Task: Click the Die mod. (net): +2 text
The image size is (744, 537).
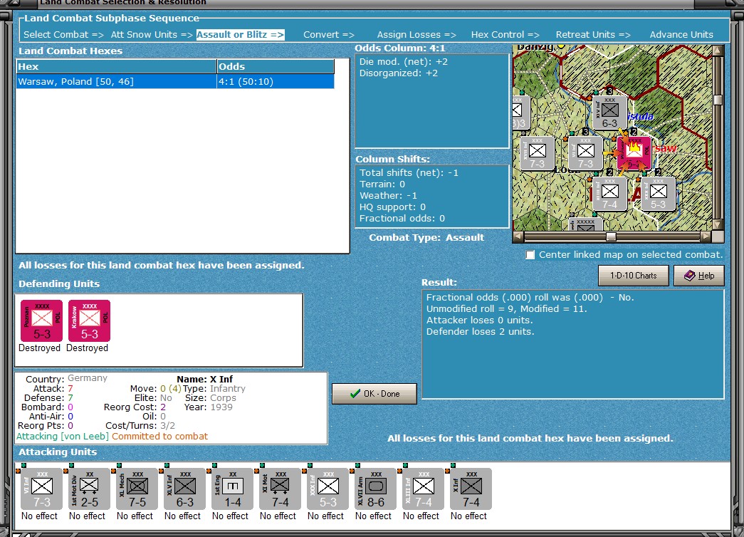Action: 403,62
